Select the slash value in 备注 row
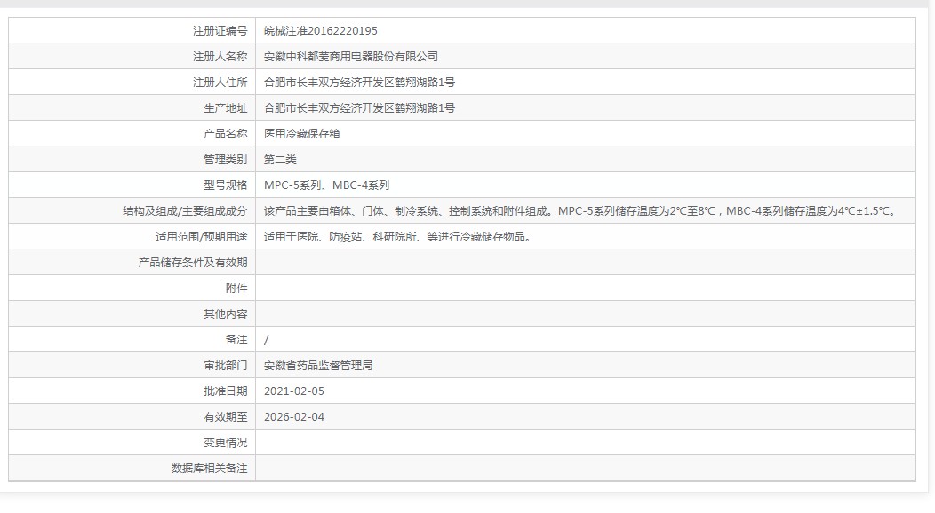The image size is (935, 513). pyautogui.click(x=266, y=340)
